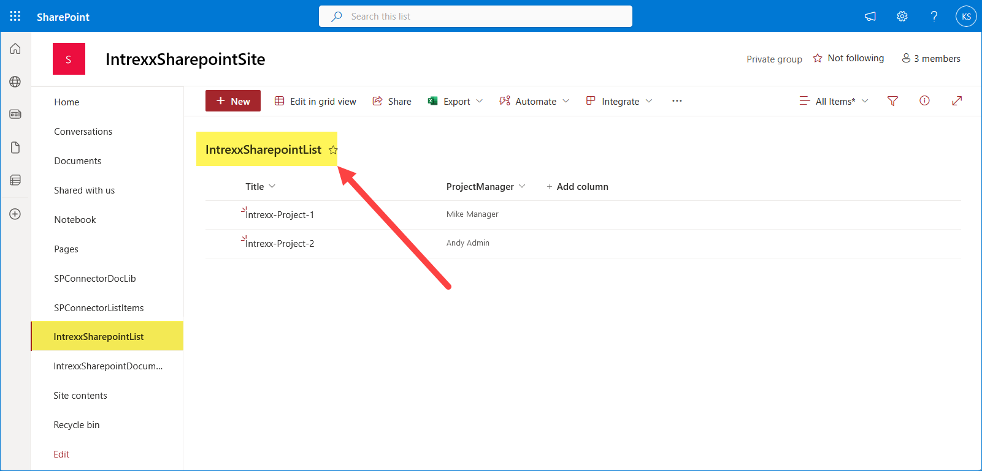The image size is (982, 471).
Task: Click the Edit navigation link
Action: pos(61,454)
